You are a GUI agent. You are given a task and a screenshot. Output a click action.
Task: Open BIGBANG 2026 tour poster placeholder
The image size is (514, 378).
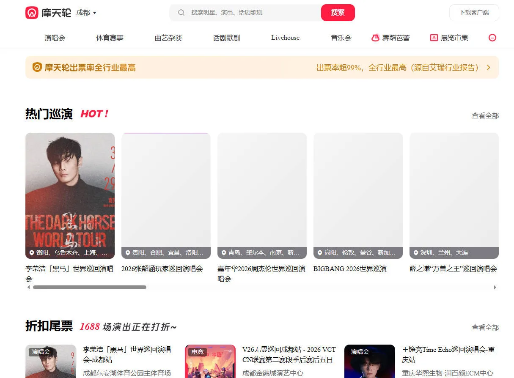(358, 195)
